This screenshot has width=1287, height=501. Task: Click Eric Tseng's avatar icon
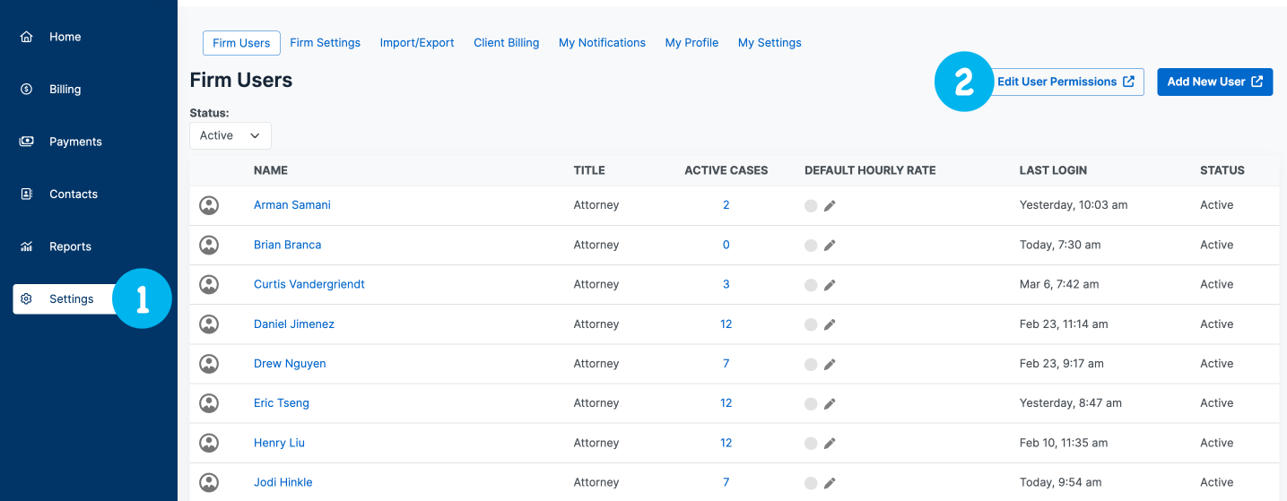209,403
